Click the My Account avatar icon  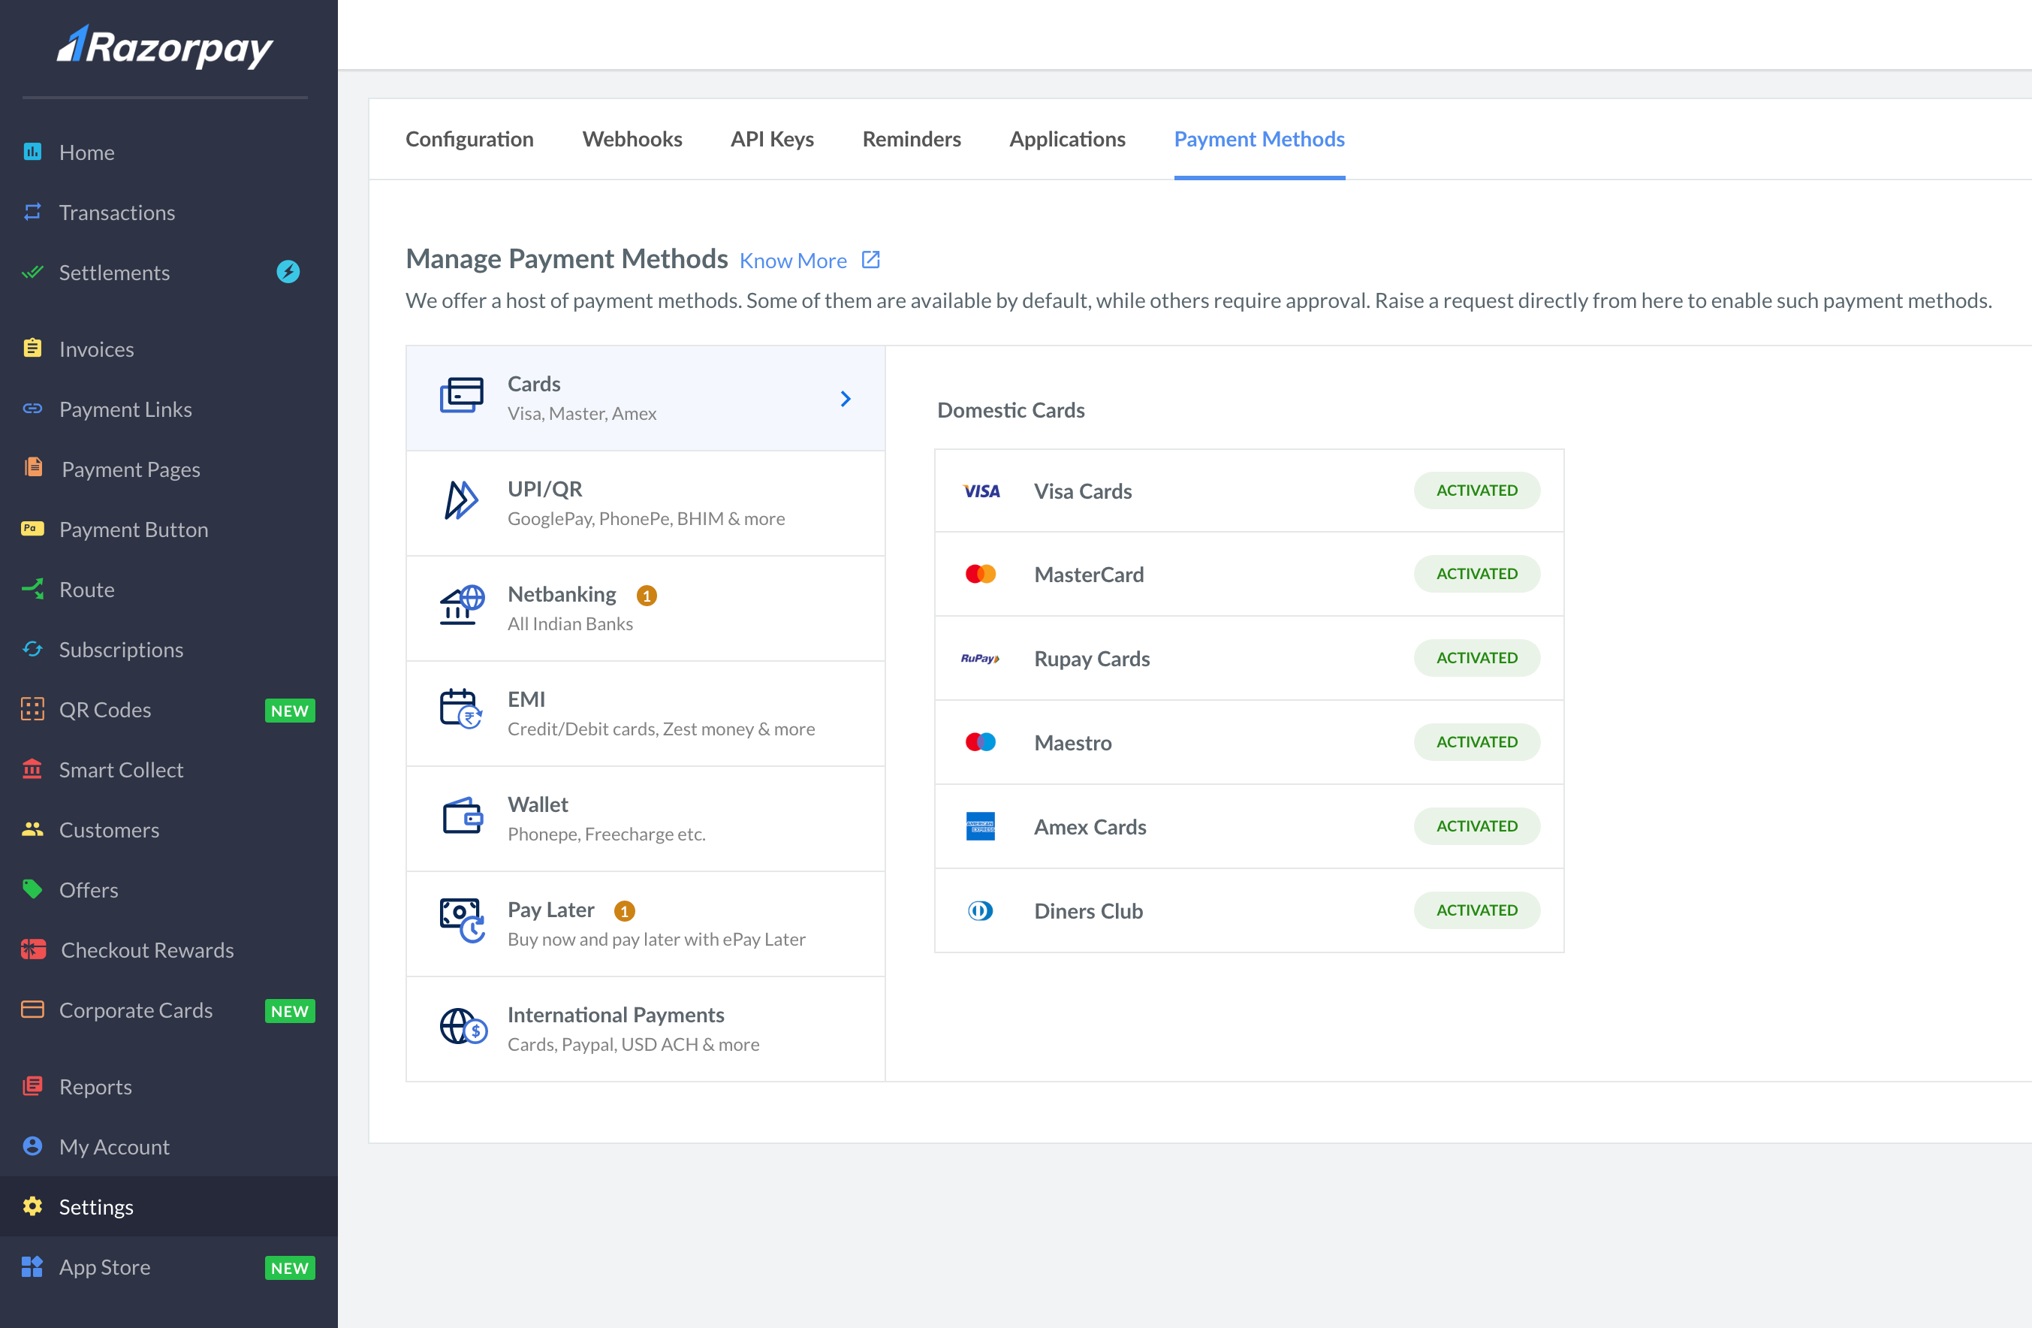[32, 1146]
